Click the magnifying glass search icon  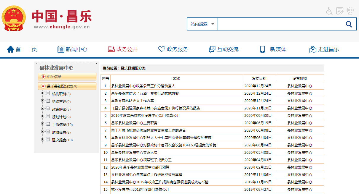click(349, 24)
